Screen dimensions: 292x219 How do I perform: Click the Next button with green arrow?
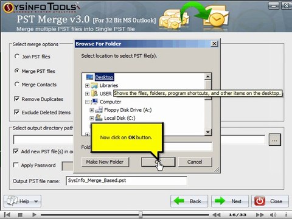[x=230, y=201]
